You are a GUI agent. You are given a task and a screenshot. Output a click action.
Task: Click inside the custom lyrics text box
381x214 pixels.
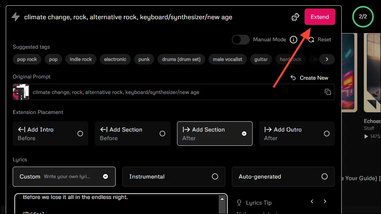(117, 204)
